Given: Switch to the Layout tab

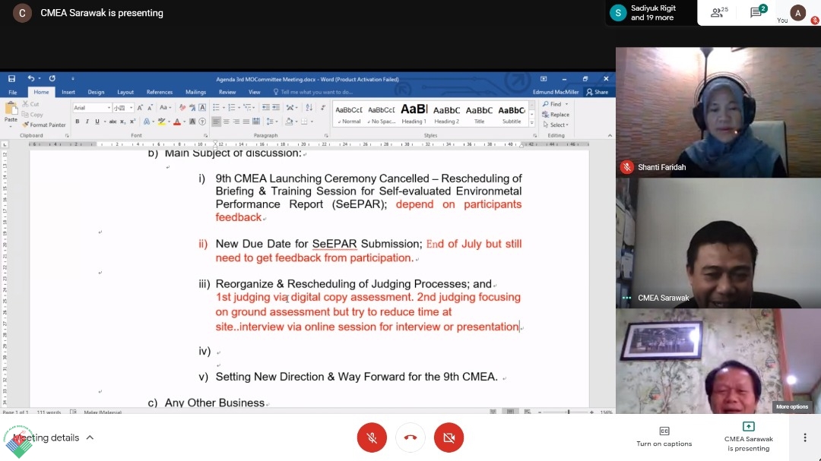Looking at the screenshot, I should [125, 92].
